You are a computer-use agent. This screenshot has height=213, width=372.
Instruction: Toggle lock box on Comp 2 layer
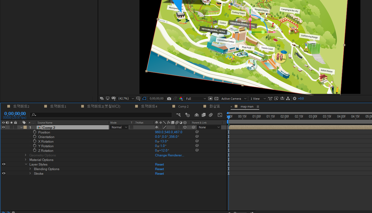tap(16, 127)
